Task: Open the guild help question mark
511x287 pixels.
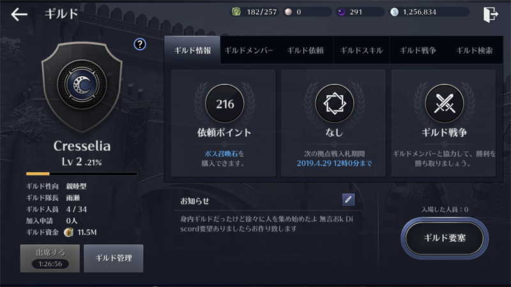Action: tap(140, 44)
